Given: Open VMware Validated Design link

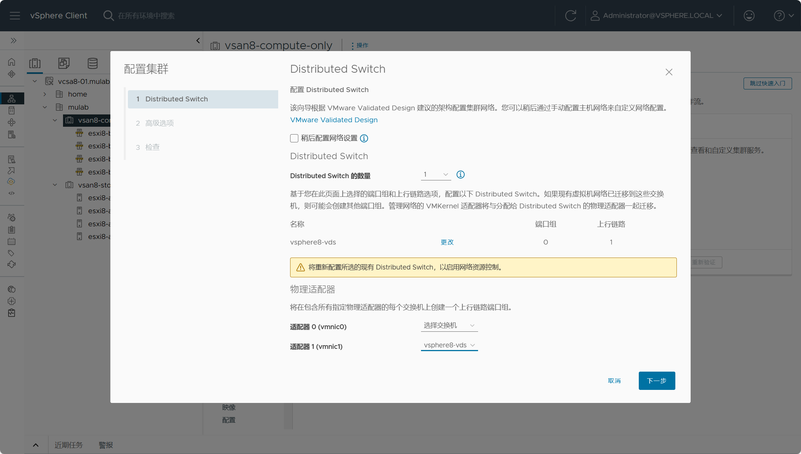Looking at the screenshot, I should coord(334,120).
